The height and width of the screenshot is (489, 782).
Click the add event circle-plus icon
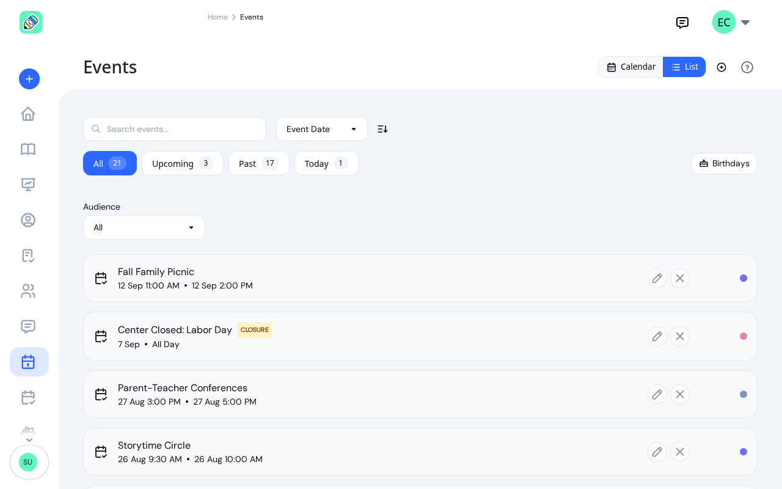click(722, 67)
